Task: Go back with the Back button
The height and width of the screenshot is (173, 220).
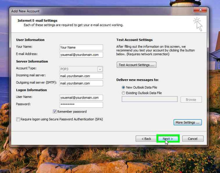Action: click(146, 139)
